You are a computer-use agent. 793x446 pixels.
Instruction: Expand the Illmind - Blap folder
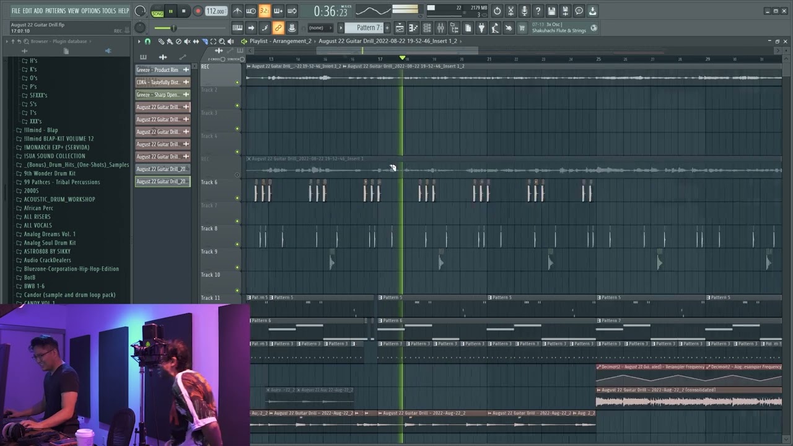coord(41,130)
